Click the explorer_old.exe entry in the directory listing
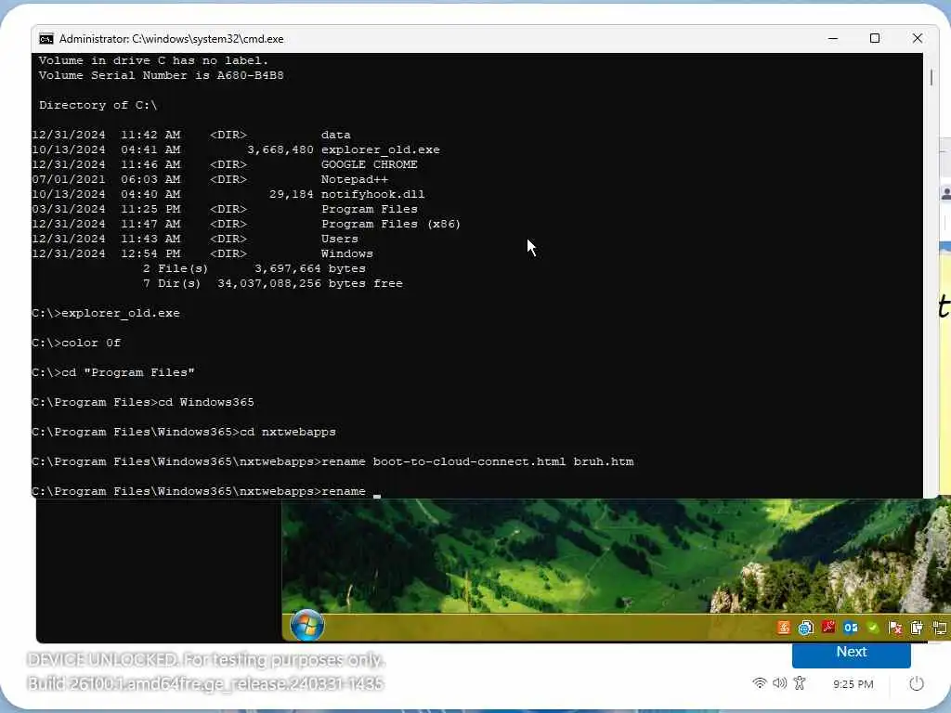The image size is (951, 713). pyautogui.click(x=380, y=149)
